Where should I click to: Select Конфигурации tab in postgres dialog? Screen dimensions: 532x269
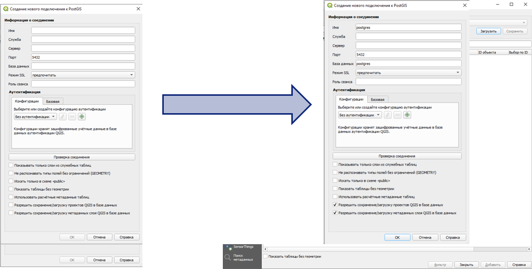[351, 99]
